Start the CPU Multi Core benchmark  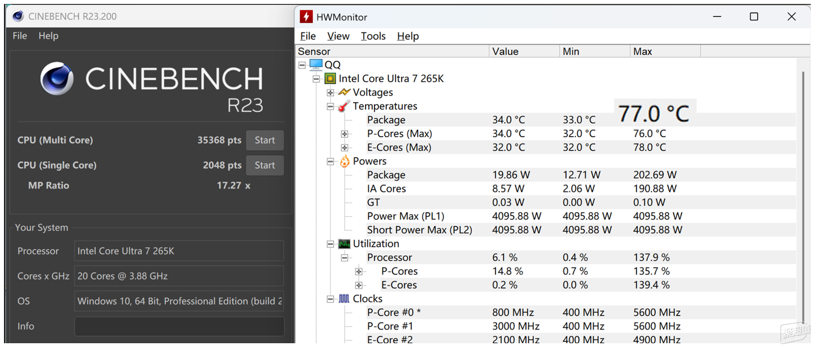[x=264, y=140]
